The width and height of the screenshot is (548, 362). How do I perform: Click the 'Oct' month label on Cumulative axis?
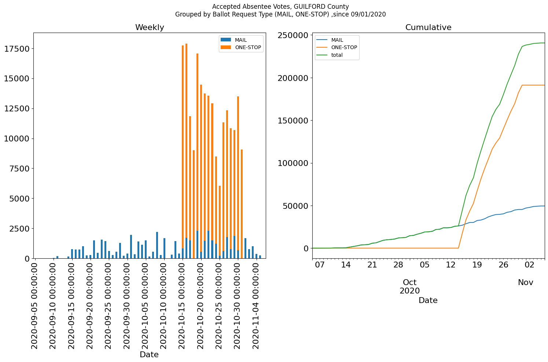pyautogui.click(x=410, y=282)
